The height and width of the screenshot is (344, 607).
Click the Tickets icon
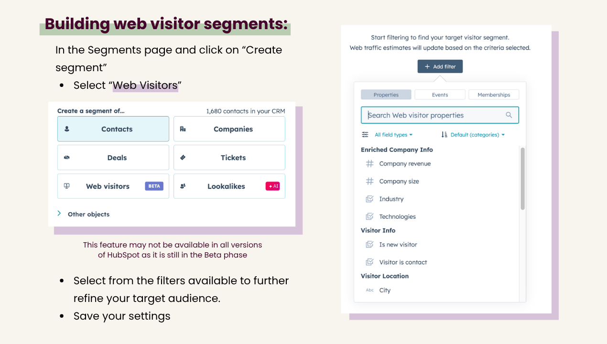coord(183,158)
